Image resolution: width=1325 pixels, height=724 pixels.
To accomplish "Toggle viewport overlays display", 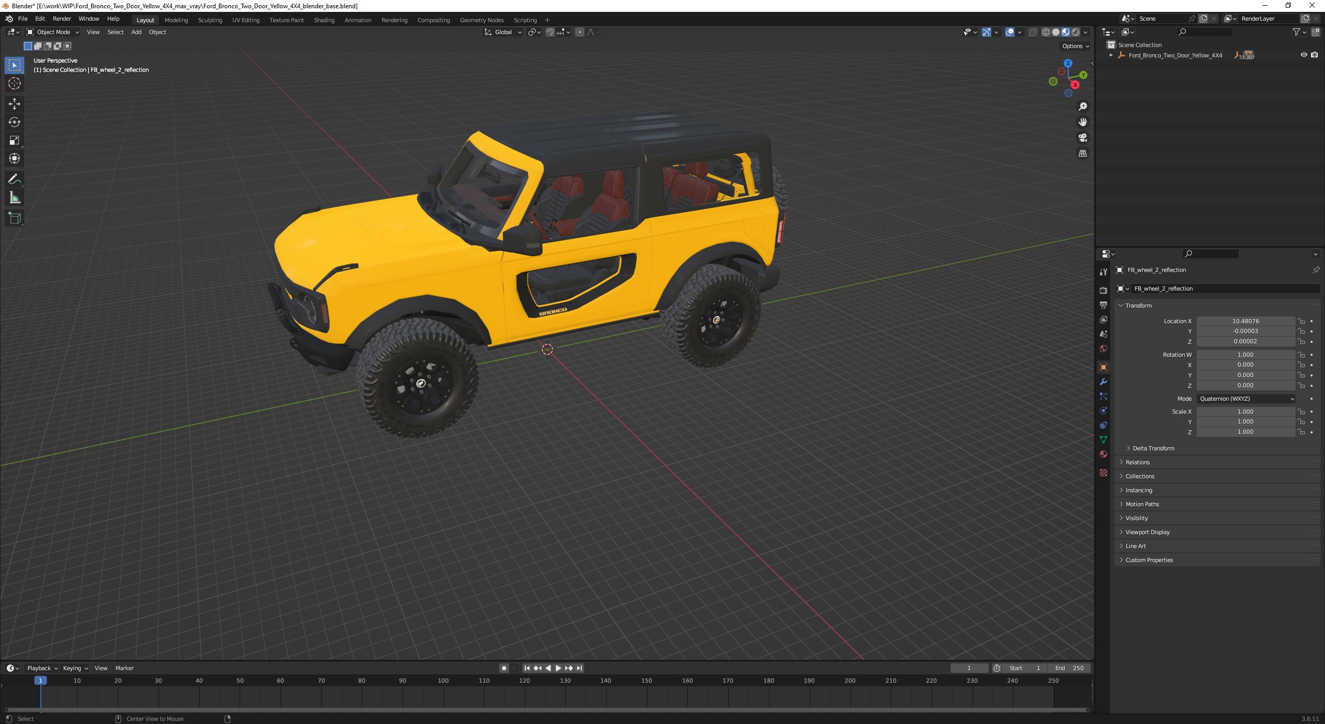I will pyautogui.click(x=1010, y=32).
